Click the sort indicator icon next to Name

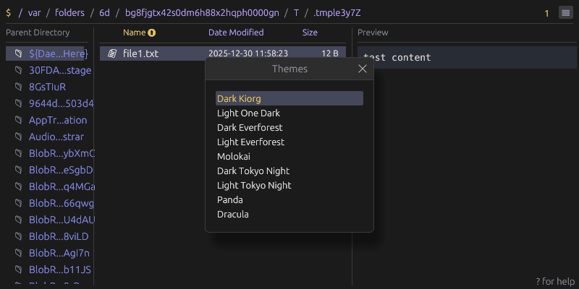tap(152, 33)
